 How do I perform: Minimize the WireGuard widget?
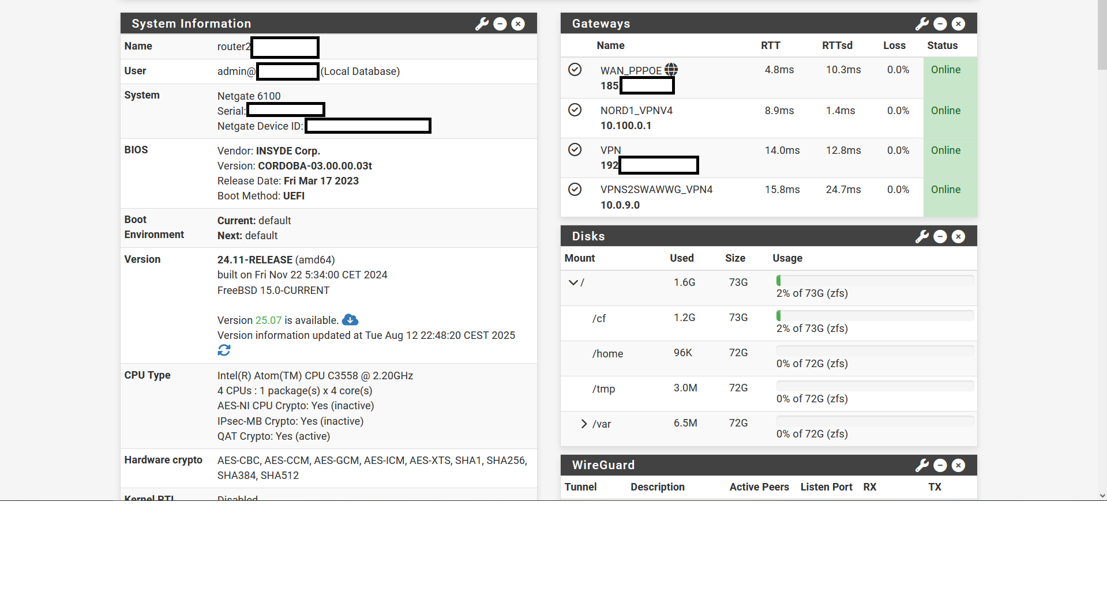point(940,465)
